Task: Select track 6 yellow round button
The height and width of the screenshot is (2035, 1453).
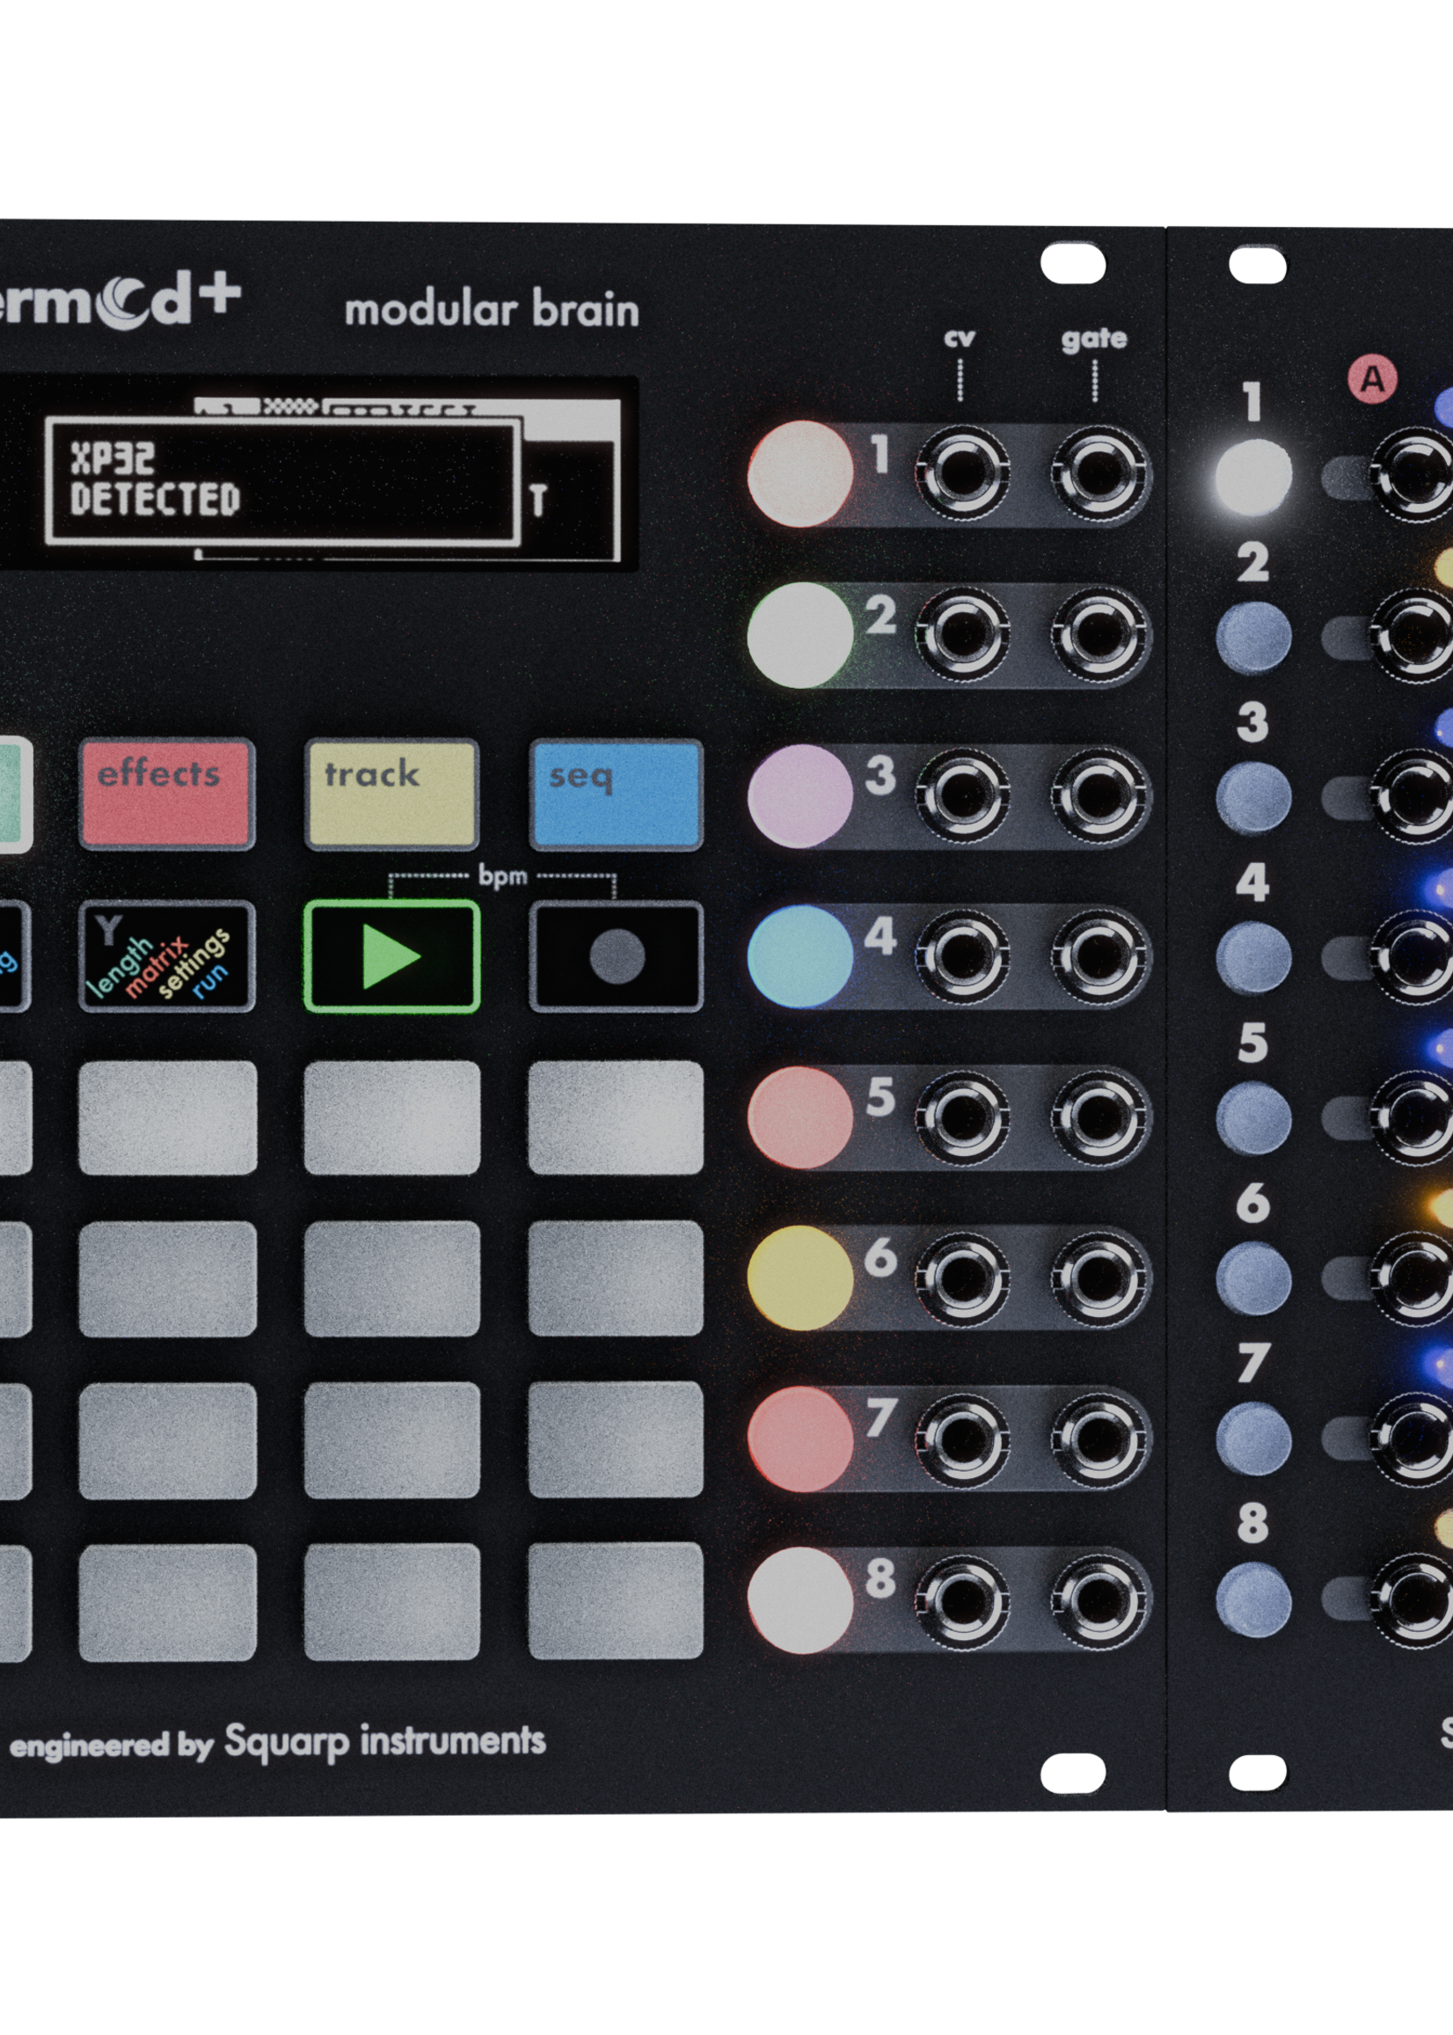Action: coord(800,1277)
